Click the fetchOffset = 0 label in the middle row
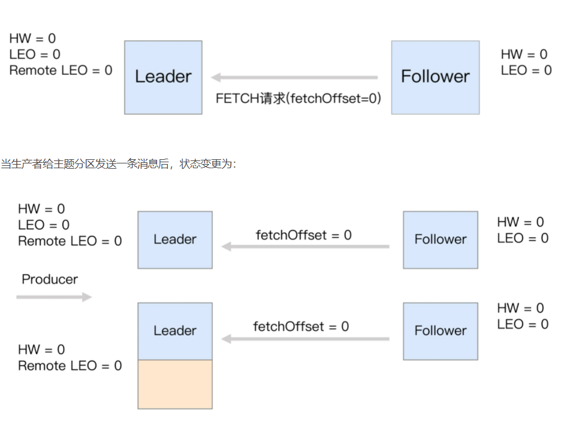Screen dimensions: 573x431 [304, 235]
